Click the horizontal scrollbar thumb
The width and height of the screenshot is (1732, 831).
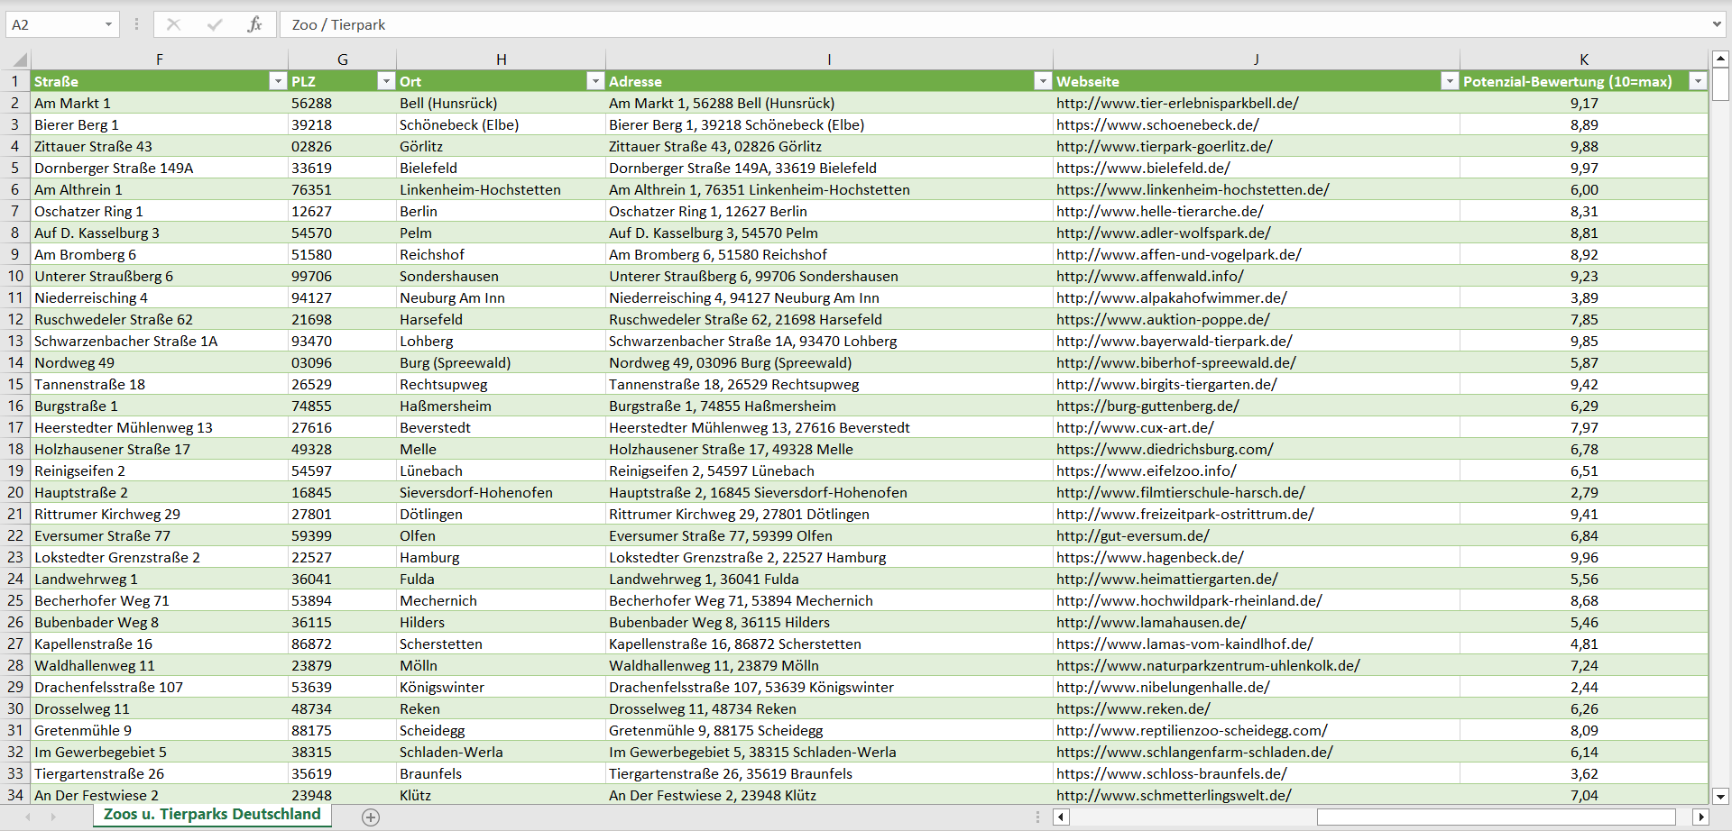pos(1496,817)
